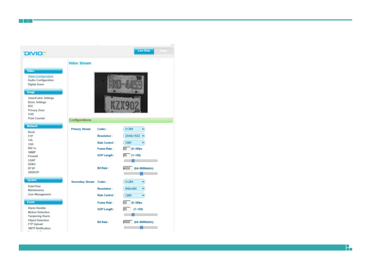Open the SNMP settings
371x261 pixels.
tap(32, 152)
